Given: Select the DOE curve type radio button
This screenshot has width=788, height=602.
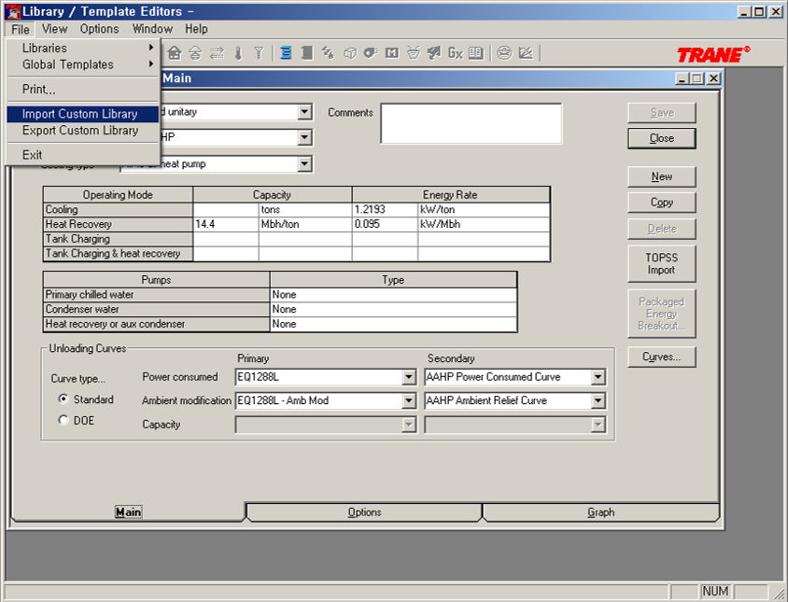Looking at the screenshot, I should 63,420.
